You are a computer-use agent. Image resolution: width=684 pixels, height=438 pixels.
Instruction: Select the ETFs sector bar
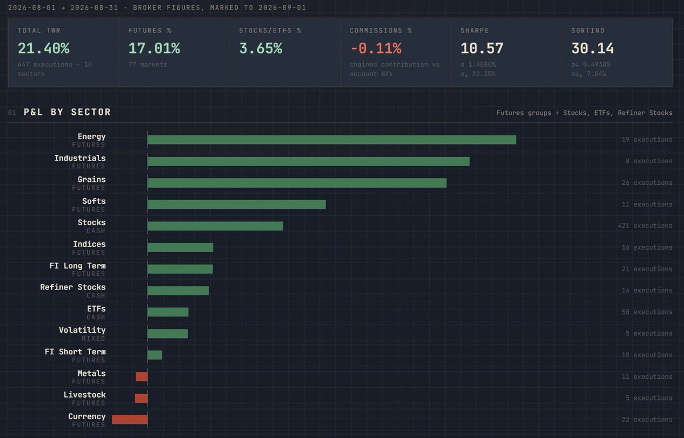(x=168, y=312)
